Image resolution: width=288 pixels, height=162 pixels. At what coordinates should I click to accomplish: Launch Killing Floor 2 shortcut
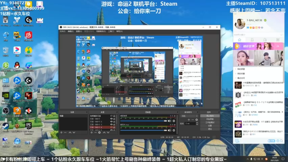[x=28, y=98]
